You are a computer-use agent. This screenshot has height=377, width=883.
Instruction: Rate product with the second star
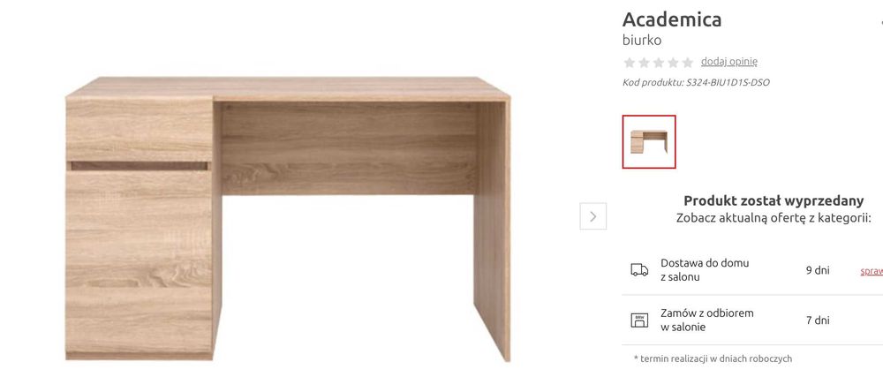click(644, 63)
